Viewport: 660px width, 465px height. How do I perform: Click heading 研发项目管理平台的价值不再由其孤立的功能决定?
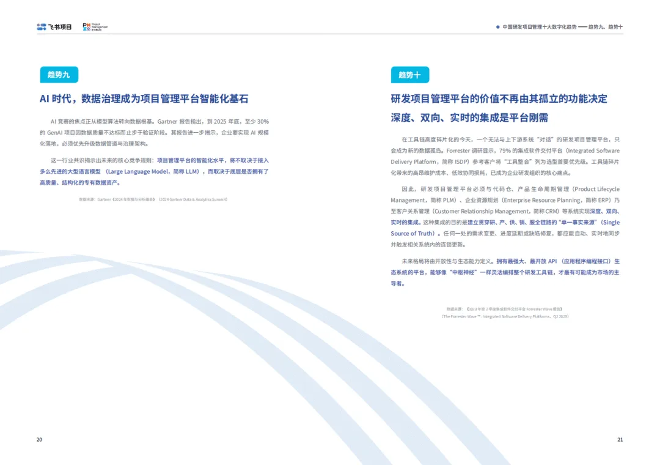499,99
